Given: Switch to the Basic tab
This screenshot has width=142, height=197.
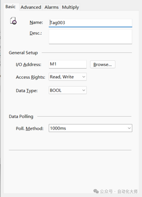Looking at the screenshot, I should [11, 7].
